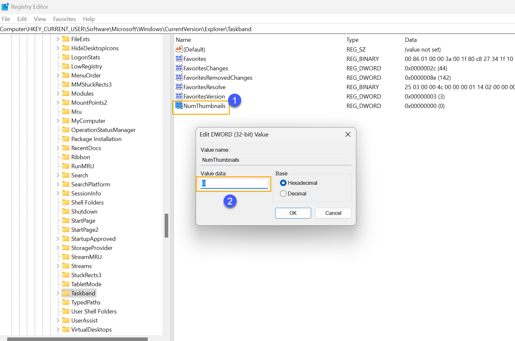Screen dimensions: 515x341
Task: Click the FileExts folder icon
Action: [66, 39]
